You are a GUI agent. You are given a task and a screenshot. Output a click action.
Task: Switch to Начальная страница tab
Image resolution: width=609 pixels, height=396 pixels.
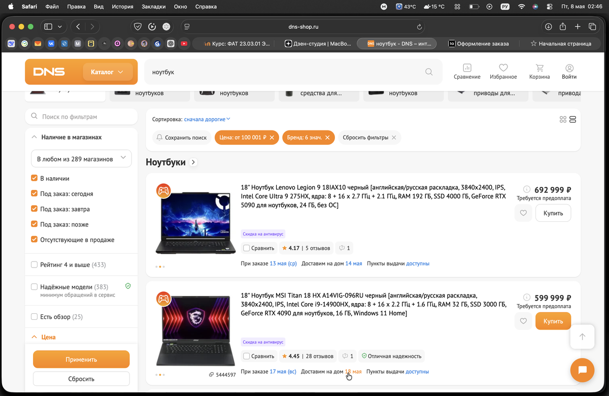(x=561, y=44)
